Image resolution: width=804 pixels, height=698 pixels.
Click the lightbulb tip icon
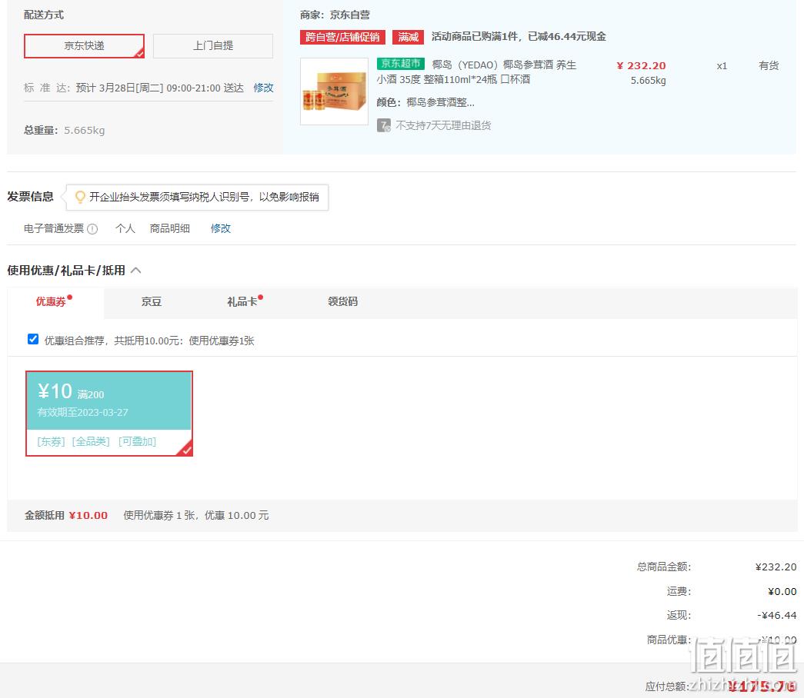pos(80,197)
